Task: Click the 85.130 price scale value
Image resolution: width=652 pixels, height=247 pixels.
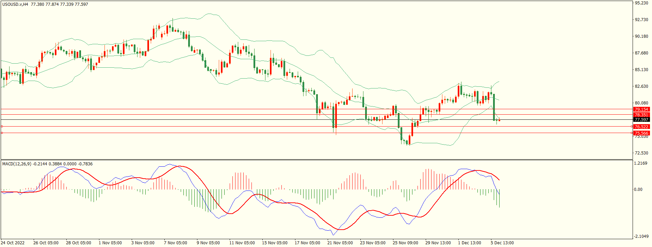Action: (x=641, y=69)
